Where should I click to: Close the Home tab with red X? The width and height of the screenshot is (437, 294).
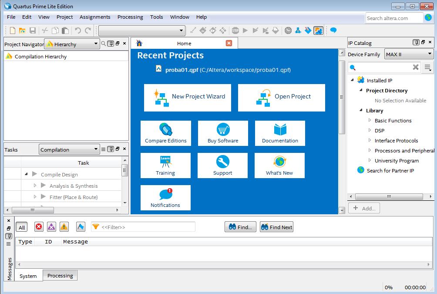229,43
